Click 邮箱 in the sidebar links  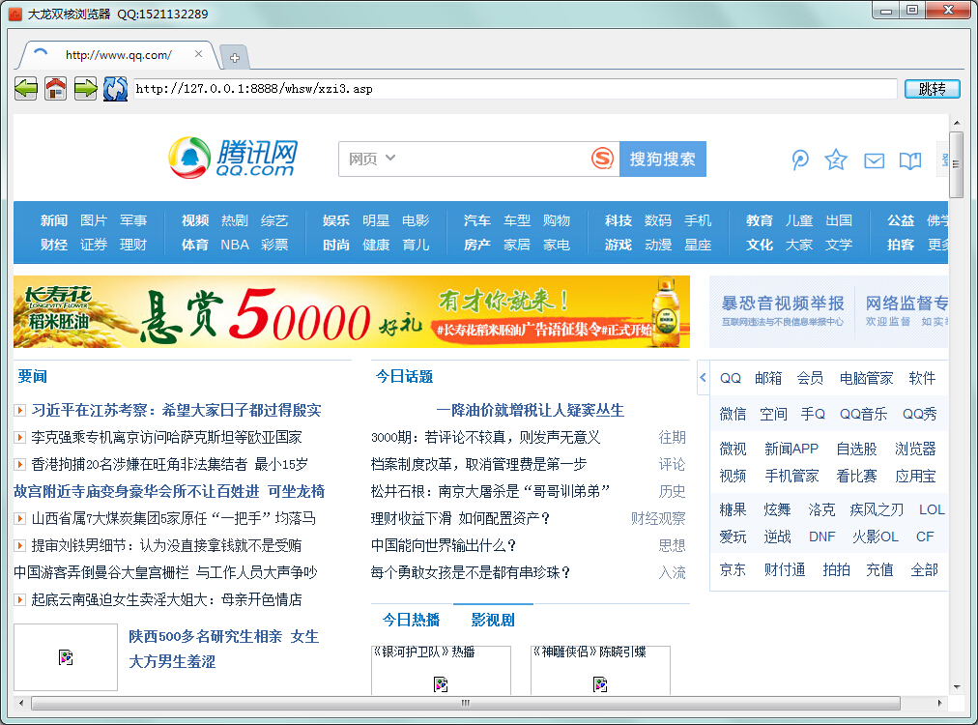pos(767,378)
